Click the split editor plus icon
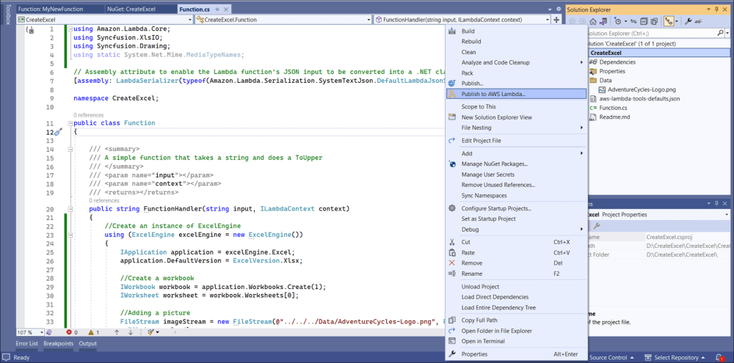 (x=556, y=19)
